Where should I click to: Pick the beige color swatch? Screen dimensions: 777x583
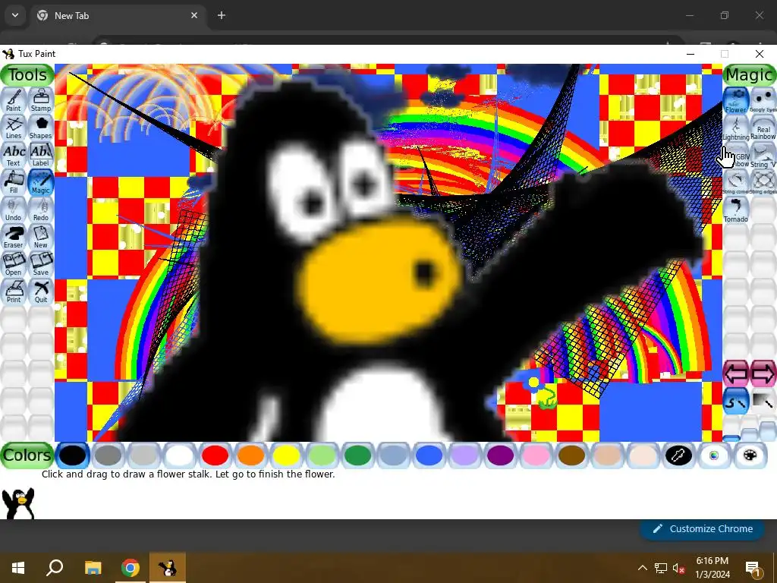643,455
